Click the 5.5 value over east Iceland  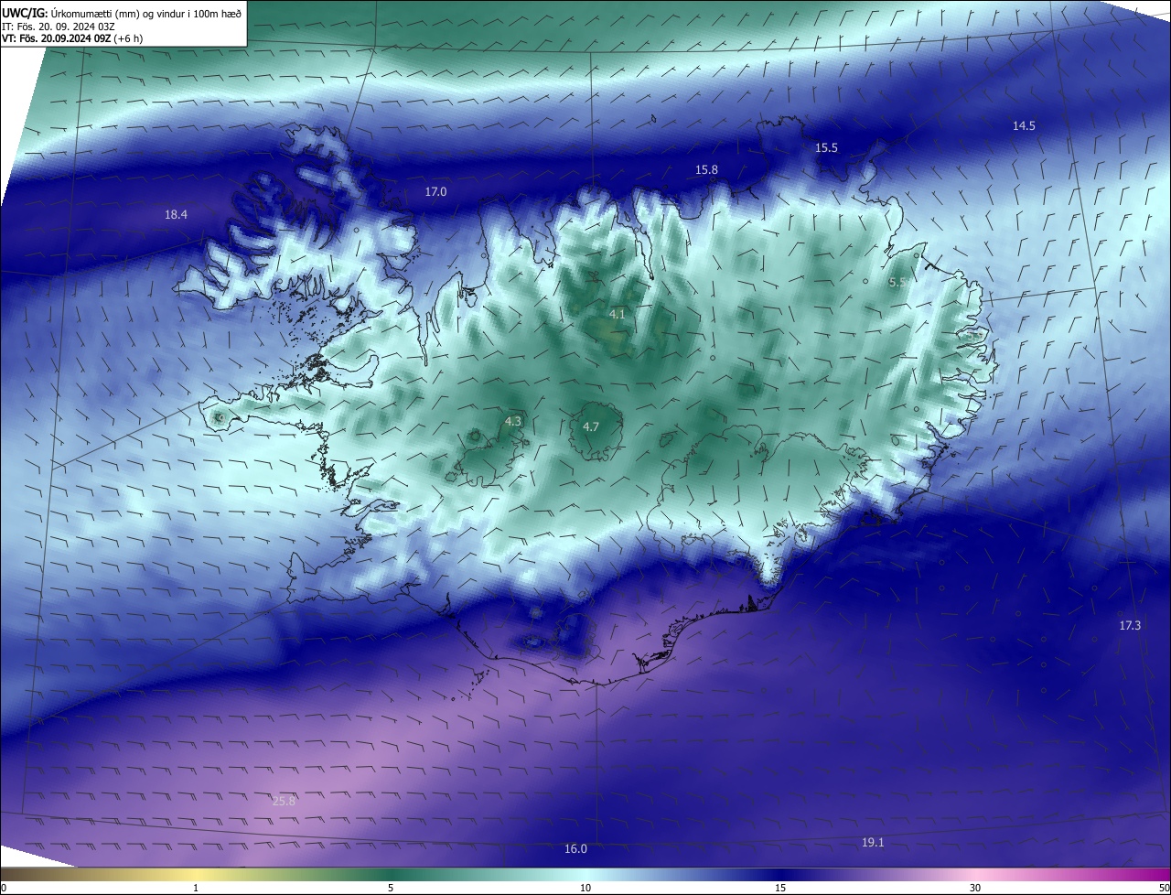coord(897,283)
